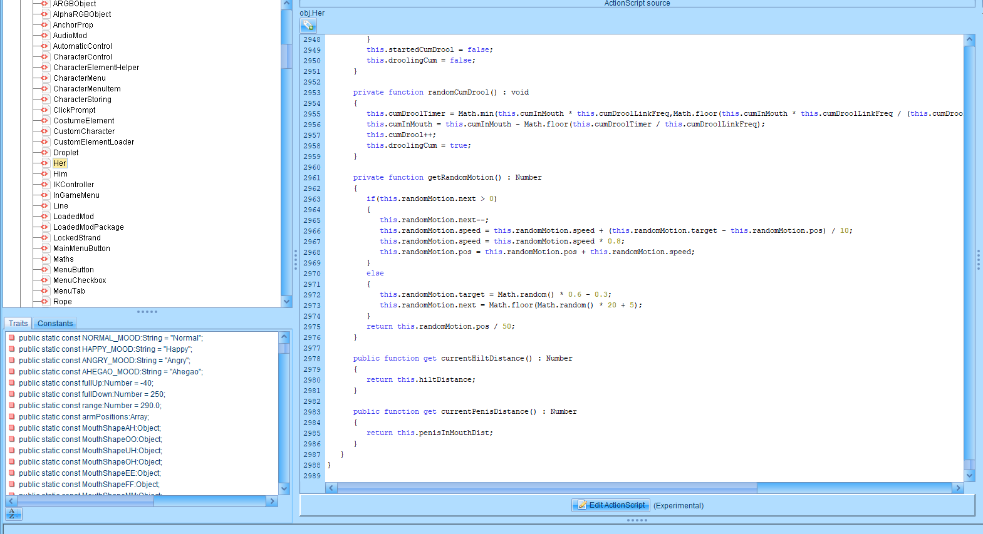Image resolution: width=983 pixels, height=534 pixels.
Task: Open the LoadedModPackage class
Action: [x=88, y=227]
